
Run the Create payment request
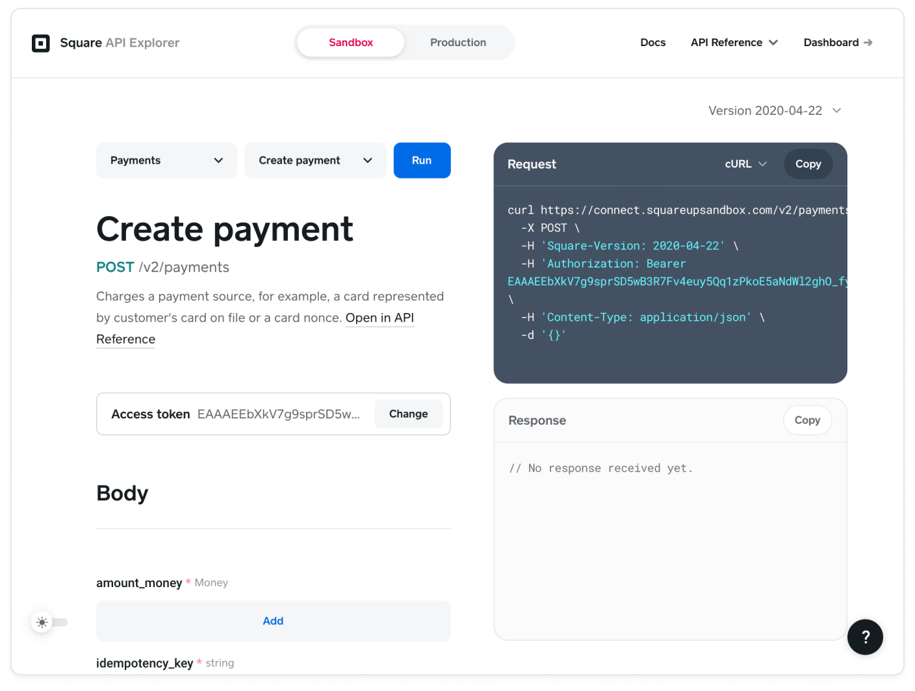422,160
